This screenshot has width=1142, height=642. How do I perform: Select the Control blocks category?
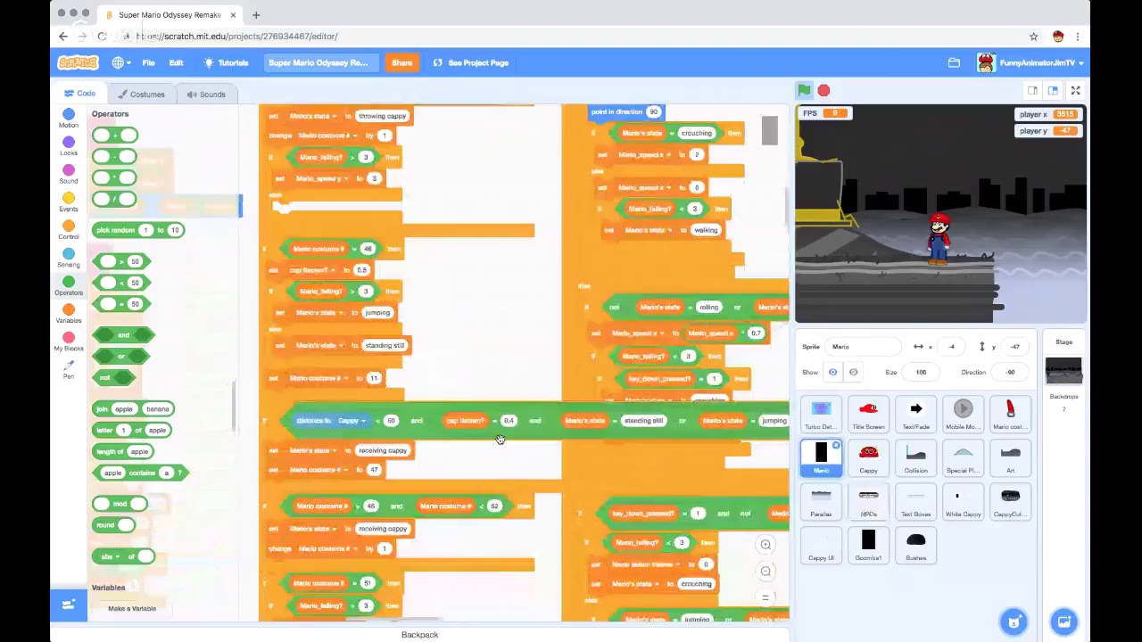pos(69,230)
